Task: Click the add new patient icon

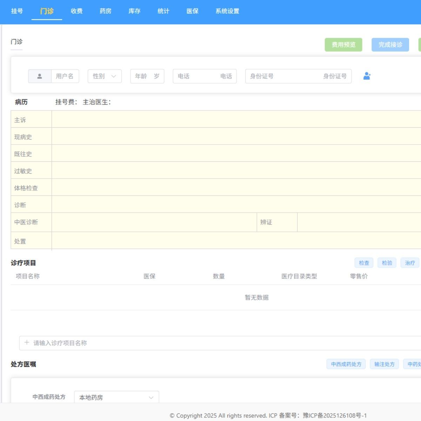Action: tap(367, 76)
